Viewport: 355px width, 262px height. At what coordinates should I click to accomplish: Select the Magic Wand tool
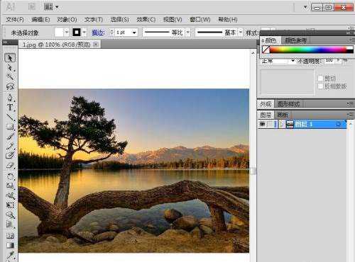click(10, 77)
